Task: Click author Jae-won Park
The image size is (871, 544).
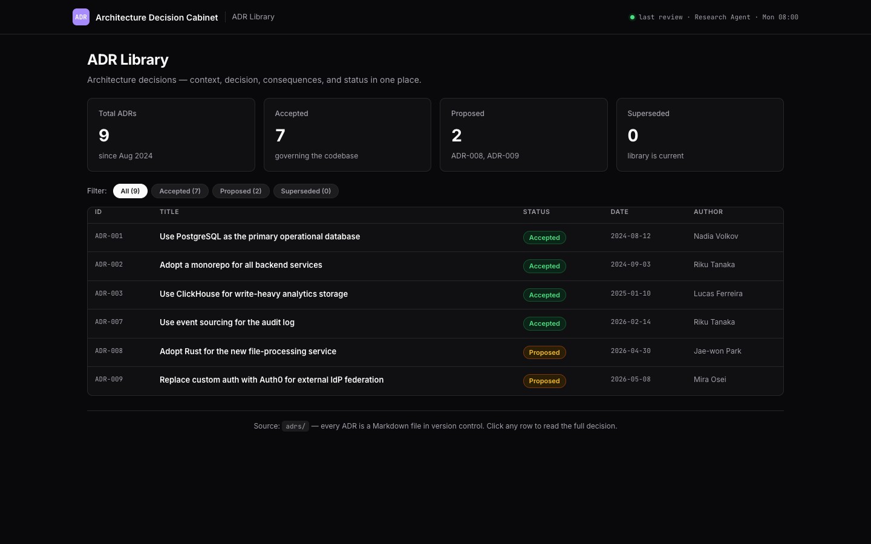Action: point(717,351)
